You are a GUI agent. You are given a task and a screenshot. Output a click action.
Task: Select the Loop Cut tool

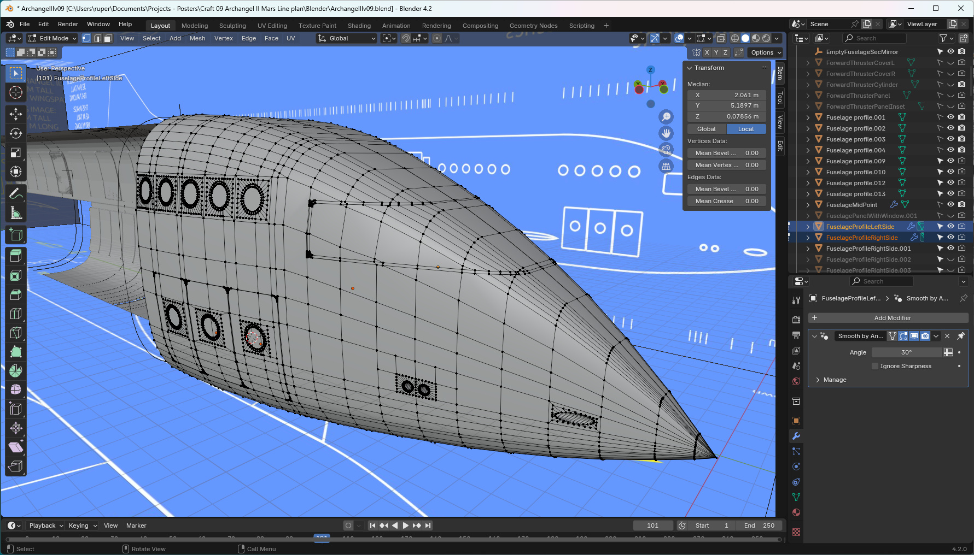16,314
